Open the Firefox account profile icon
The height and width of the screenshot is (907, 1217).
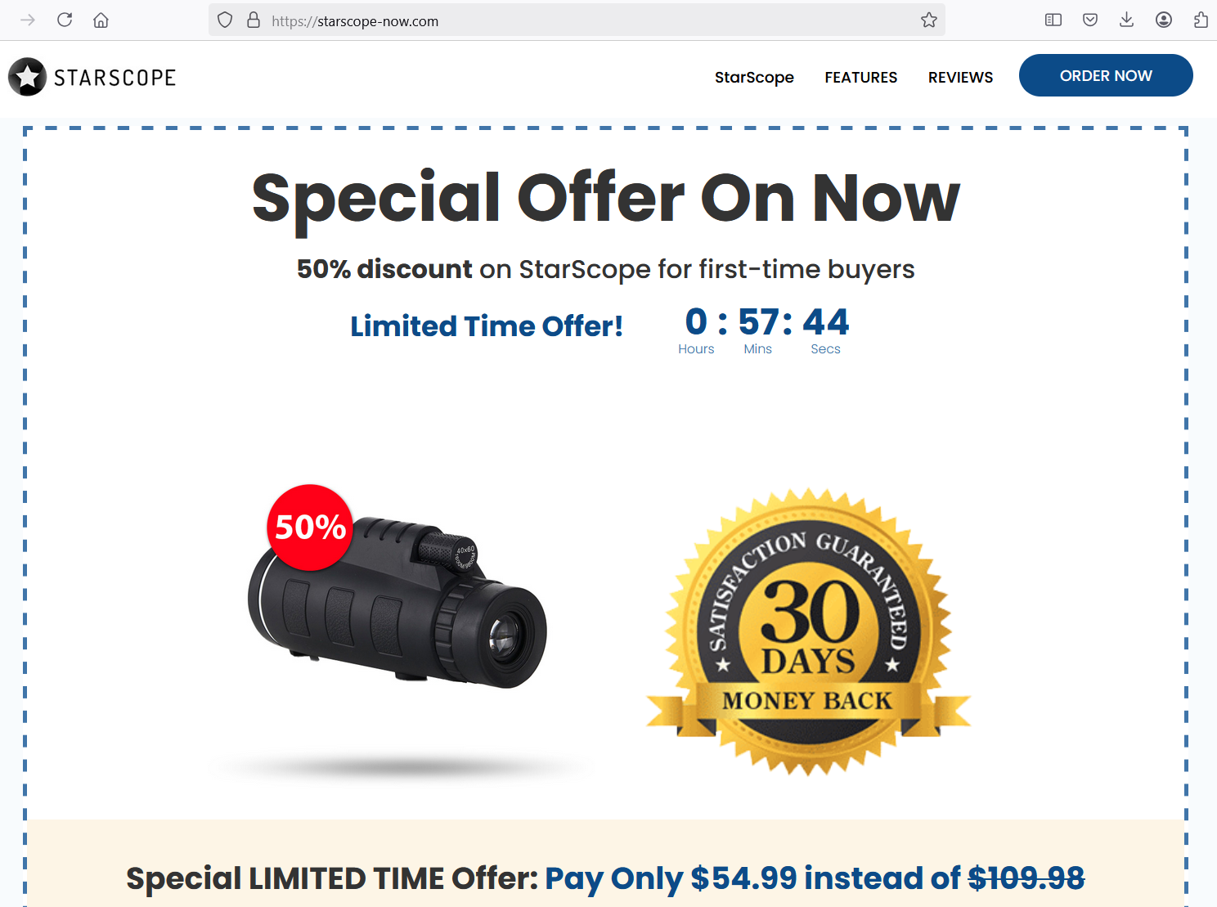click(x=1164, y=20)
